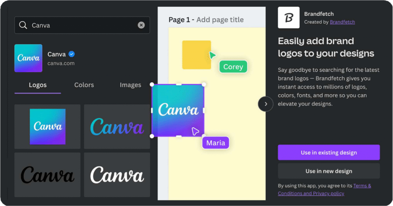Click Use in new design button

[329, 171]
